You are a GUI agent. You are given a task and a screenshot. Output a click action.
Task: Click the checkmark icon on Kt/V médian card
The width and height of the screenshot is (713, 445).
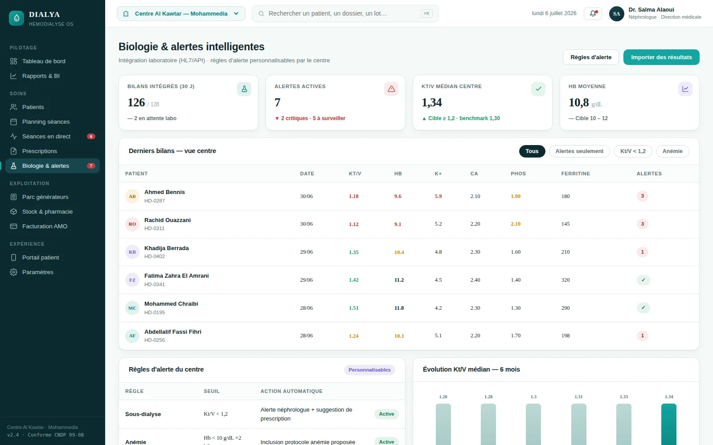coord(538,89)
